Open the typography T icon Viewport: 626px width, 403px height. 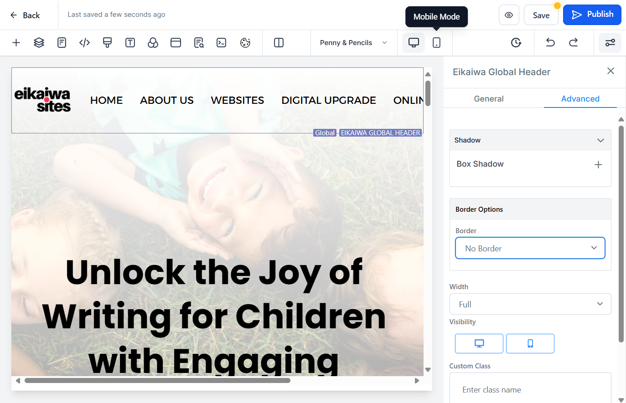pos(130,43)
